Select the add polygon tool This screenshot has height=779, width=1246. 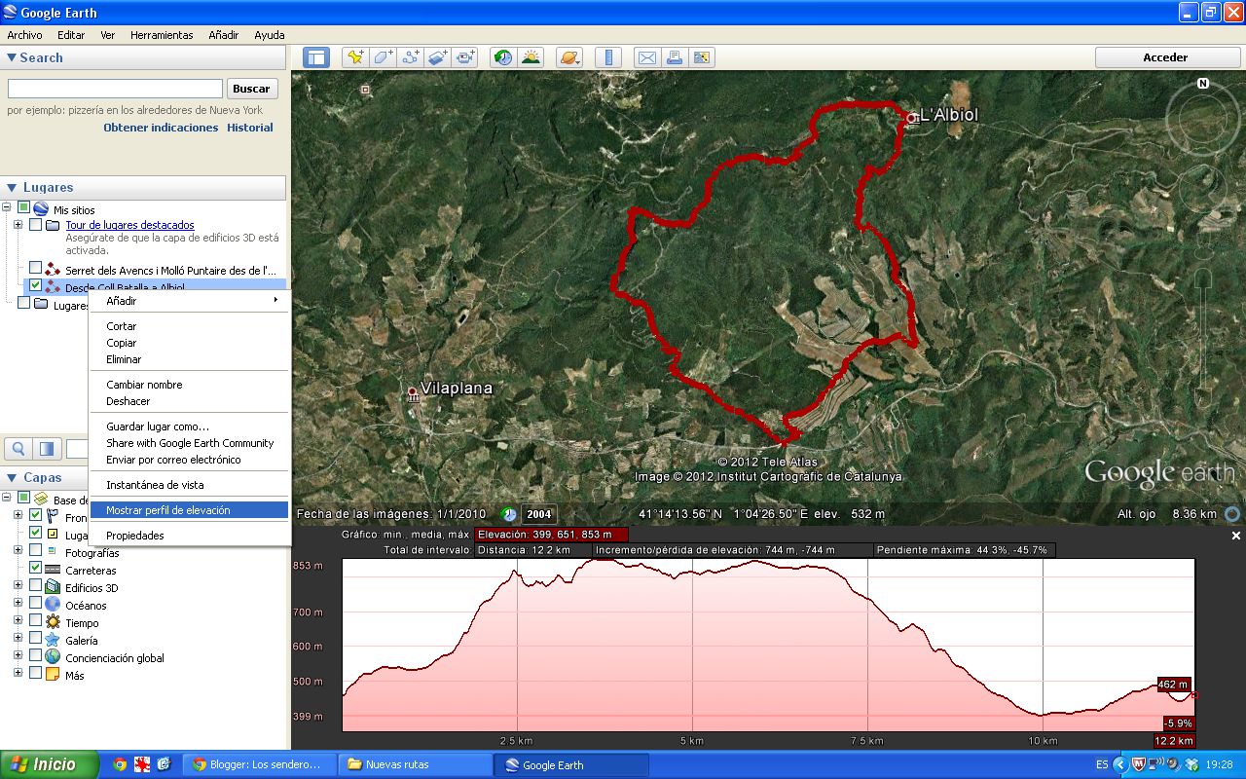coord(383,57)
